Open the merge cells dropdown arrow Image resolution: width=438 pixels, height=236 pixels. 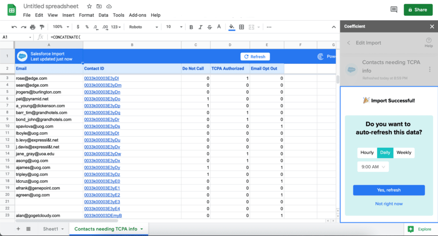(x=259, y=27)
